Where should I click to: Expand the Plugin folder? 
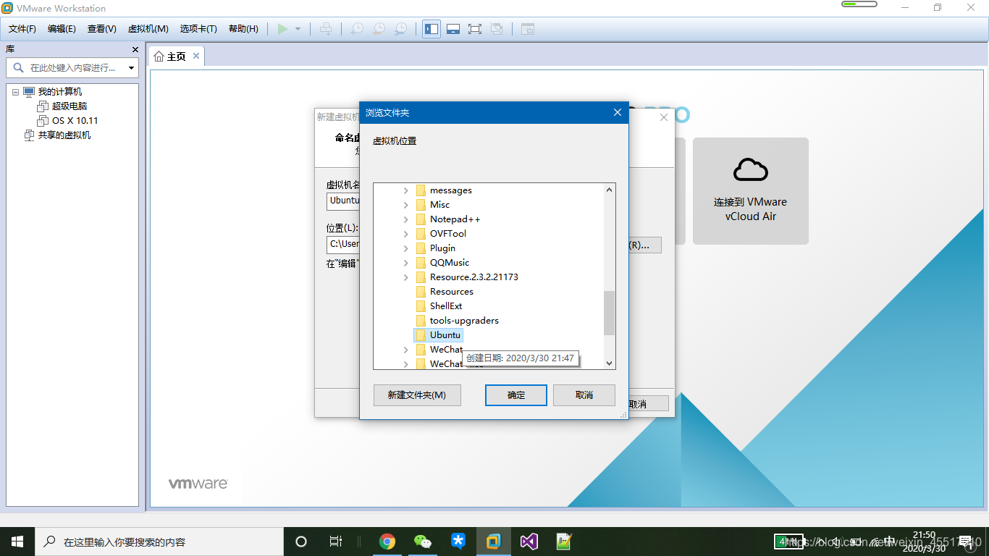pos(406,248)
